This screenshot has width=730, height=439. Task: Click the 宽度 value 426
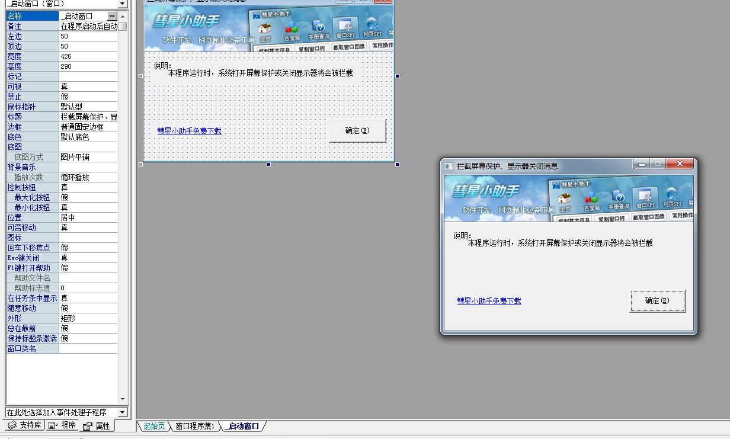(88, 56)
